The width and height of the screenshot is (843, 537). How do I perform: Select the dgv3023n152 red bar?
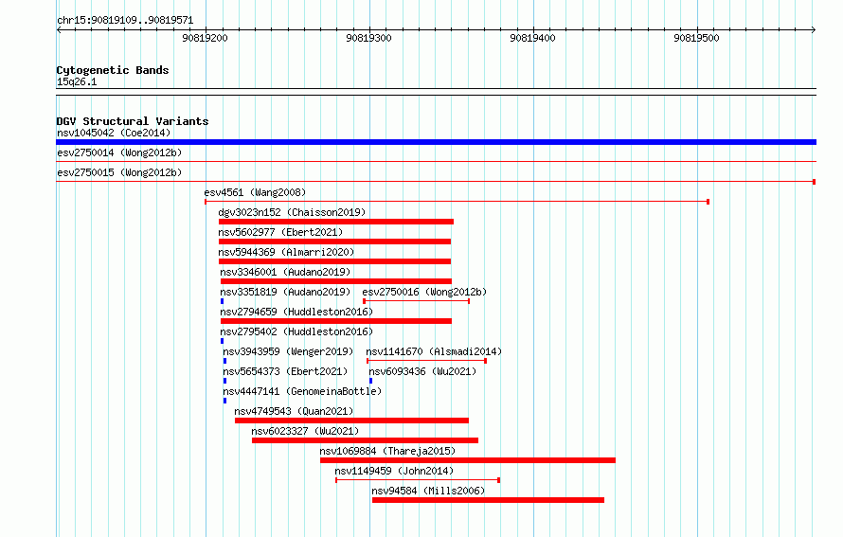coord(336,222)
